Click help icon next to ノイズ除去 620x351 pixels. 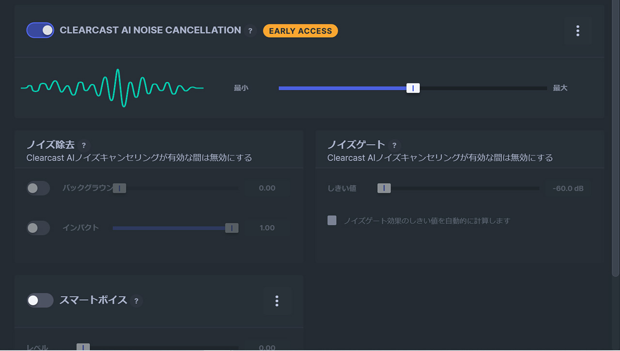tap(84, 145)
